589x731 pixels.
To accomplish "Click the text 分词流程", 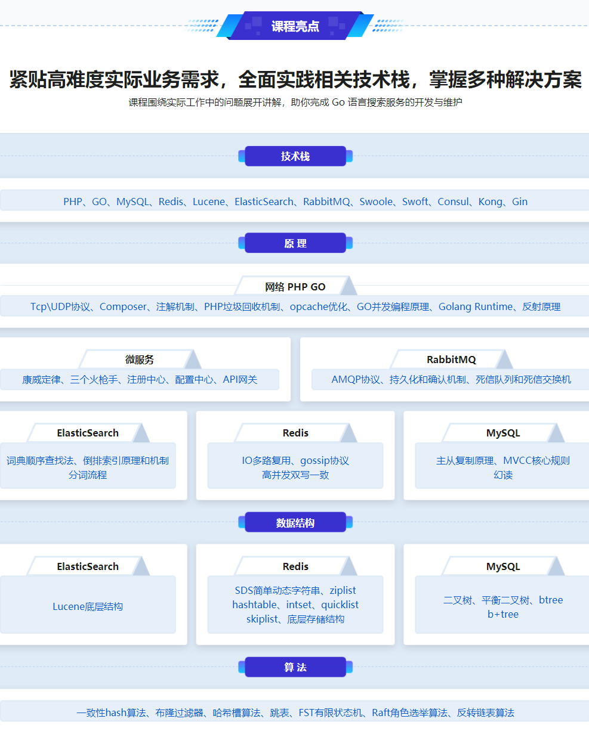I will coord(88,475).
